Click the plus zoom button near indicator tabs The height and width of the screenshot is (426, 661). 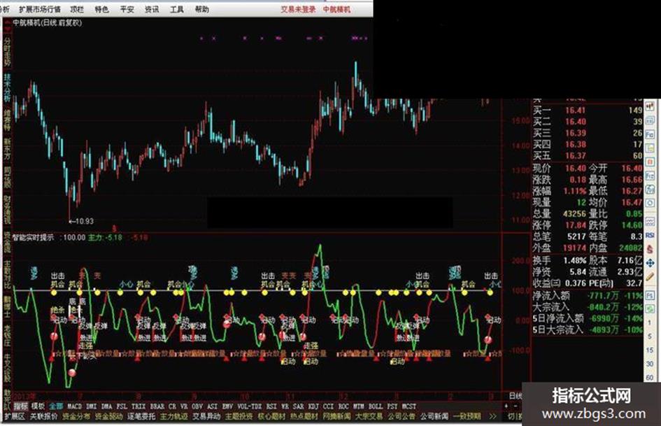[x=506, y=406]
